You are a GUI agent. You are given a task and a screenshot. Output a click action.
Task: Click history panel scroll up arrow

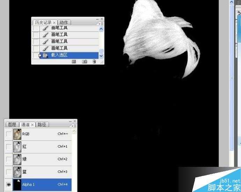click(x=101, y=29)
